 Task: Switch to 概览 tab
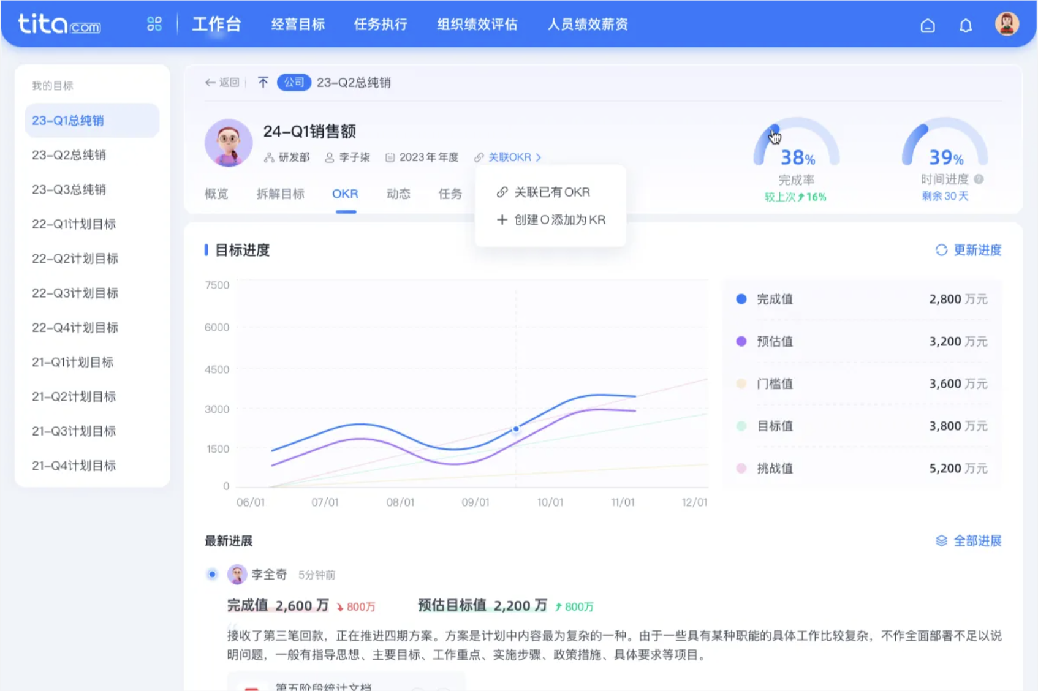click(216, 194)
